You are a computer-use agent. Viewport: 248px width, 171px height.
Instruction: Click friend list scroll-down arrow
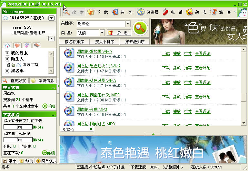[x=51, y=71]
